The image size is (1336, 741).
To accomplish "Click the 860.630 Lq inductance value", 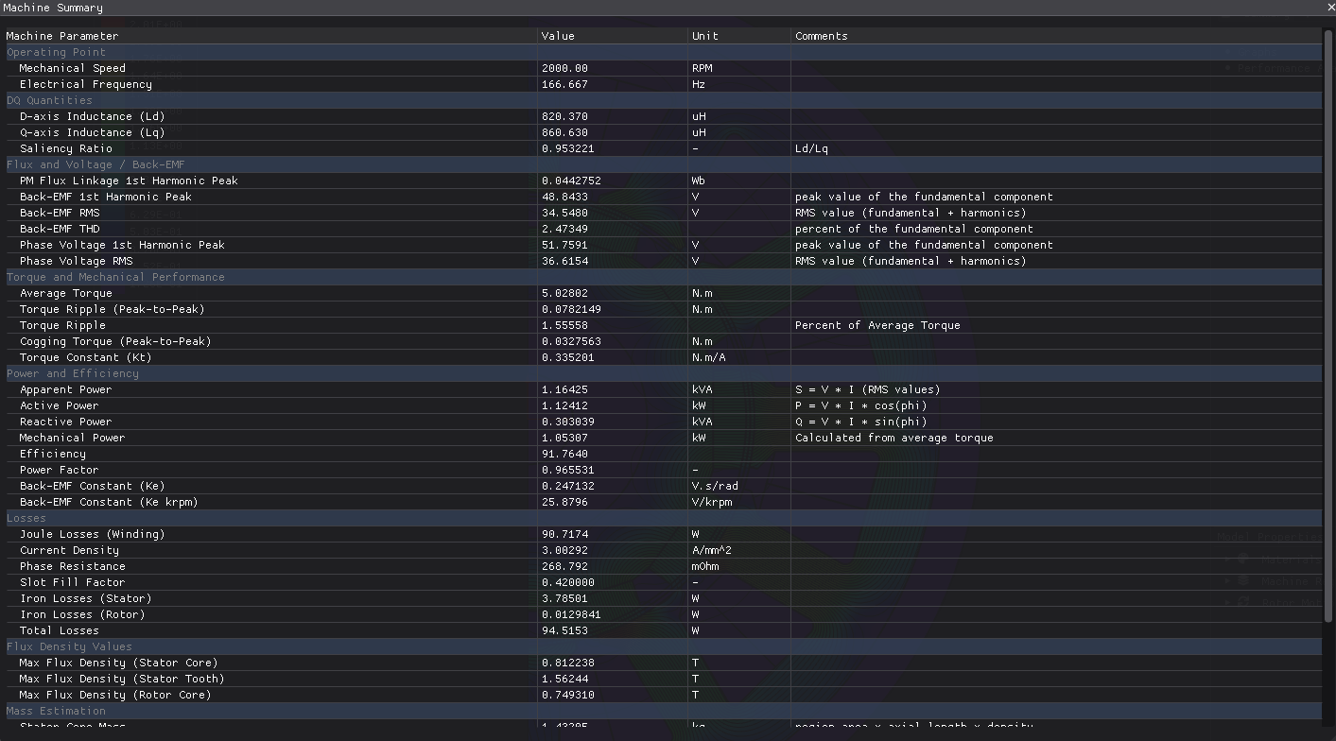I will 564,132.
